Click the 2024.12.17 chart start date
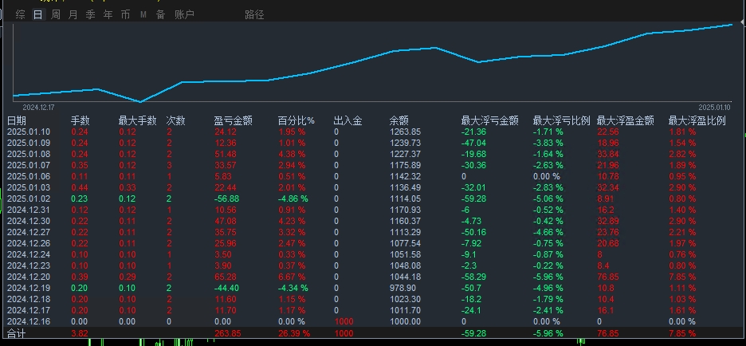Screen dimensions: 746x346 click(38, 108)
